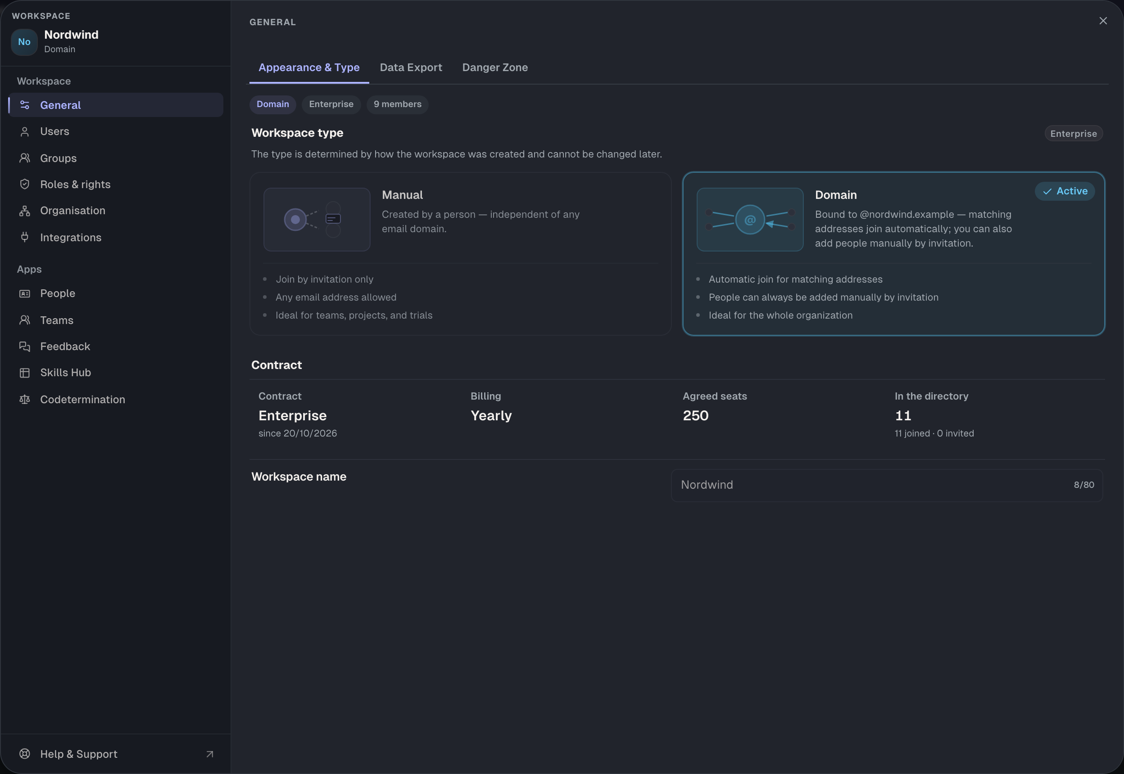
Task: Click the 'since 20/10/2026' contract date
Action: coord(298,433)
